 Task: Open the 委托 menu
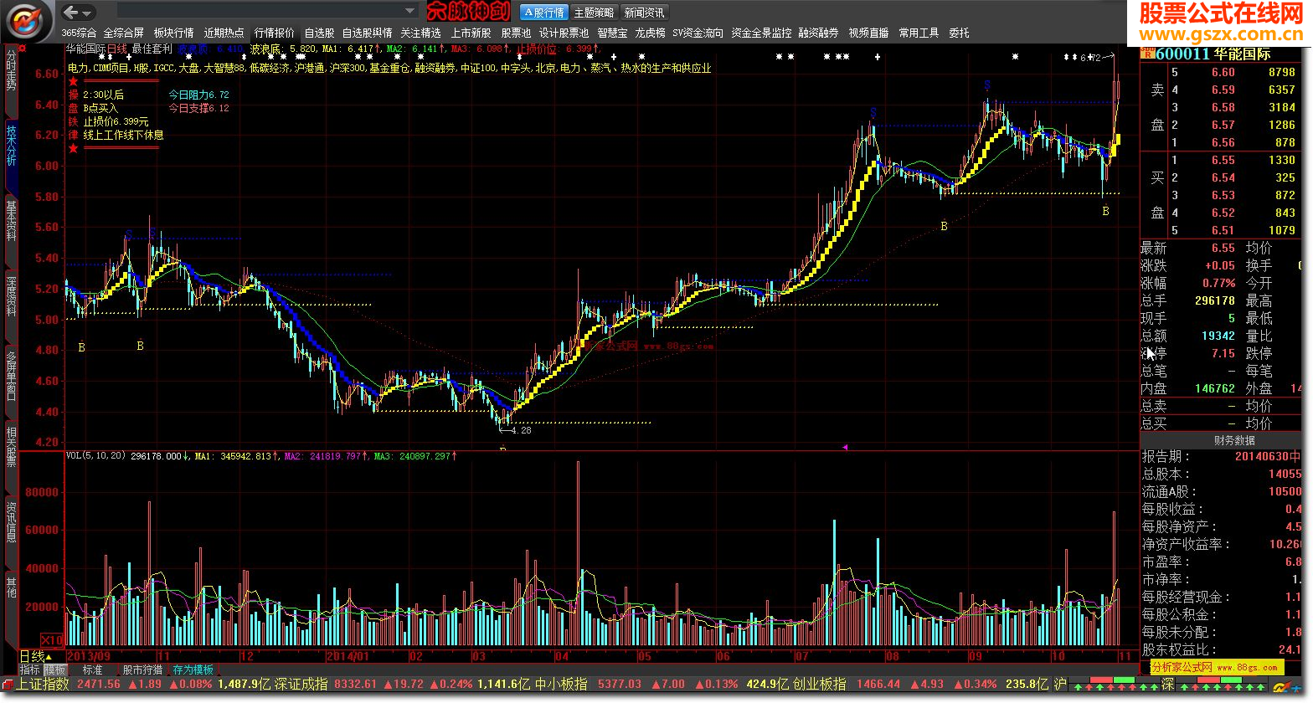[959, 33]
